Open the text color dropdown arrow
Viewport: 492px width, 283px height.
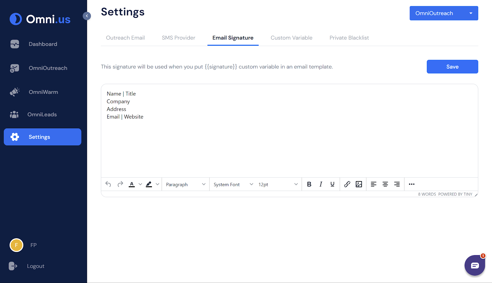click(140, 184)
